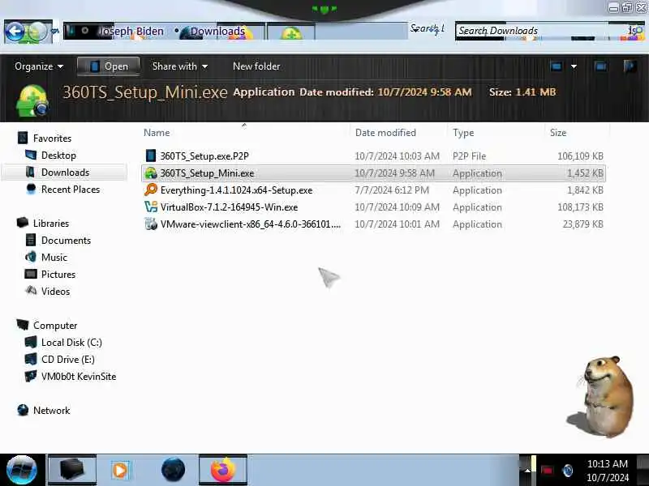Open Recent Places in Favorites
This screenshot has height=486, width=649.
[x=71, y=190]
